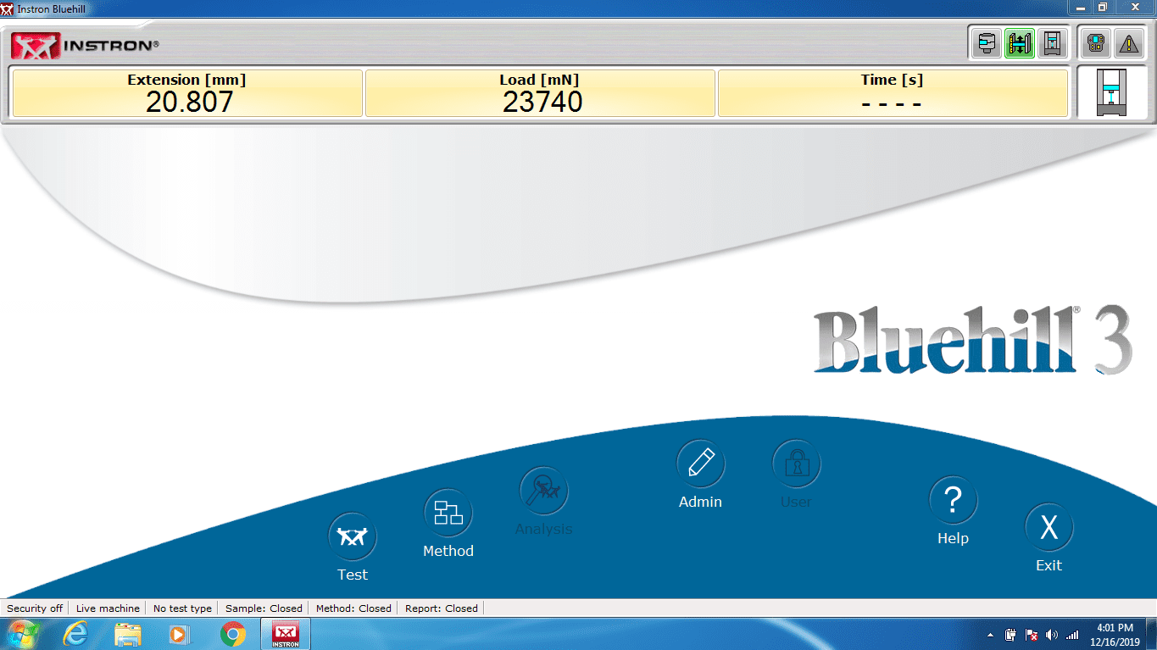Viewport: 1157px width, 650px height.
Task: Open the Test section
Action: pyautogui.click(x=353, y=537)
